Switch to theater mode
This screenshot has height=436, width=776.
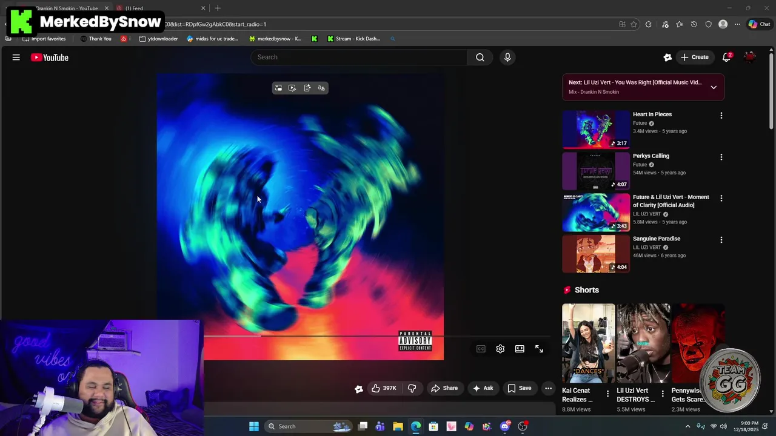pyautogui.click(x=520, y=349)
